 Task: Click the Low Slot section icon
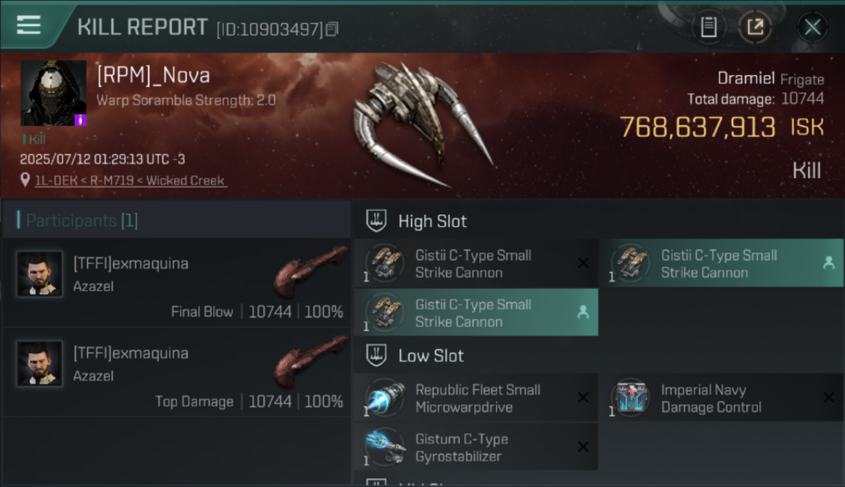pyautogui.click(x=376, y=355)
